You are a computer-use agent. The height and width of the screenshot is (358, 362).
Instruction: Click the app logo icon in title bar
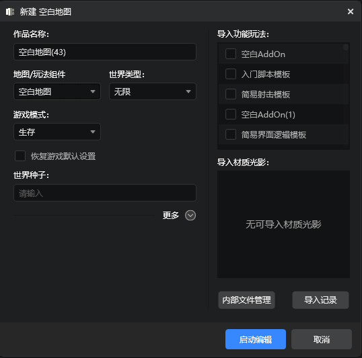tap(10, 12)
